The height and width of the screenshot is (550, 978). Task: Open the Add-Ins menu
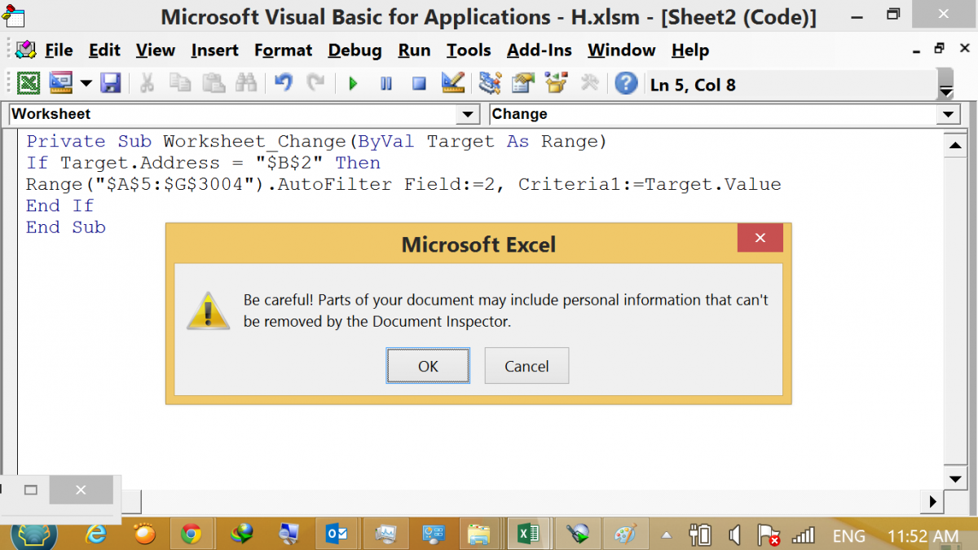540,51
